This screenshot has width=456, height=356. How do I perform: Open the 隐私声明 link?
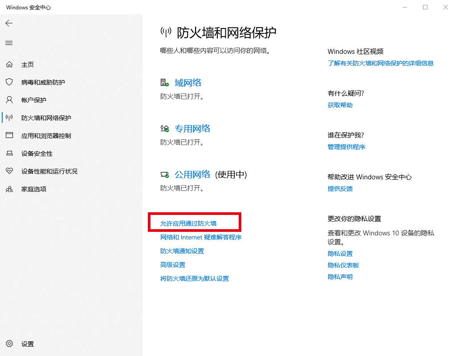tap(340, 277)
